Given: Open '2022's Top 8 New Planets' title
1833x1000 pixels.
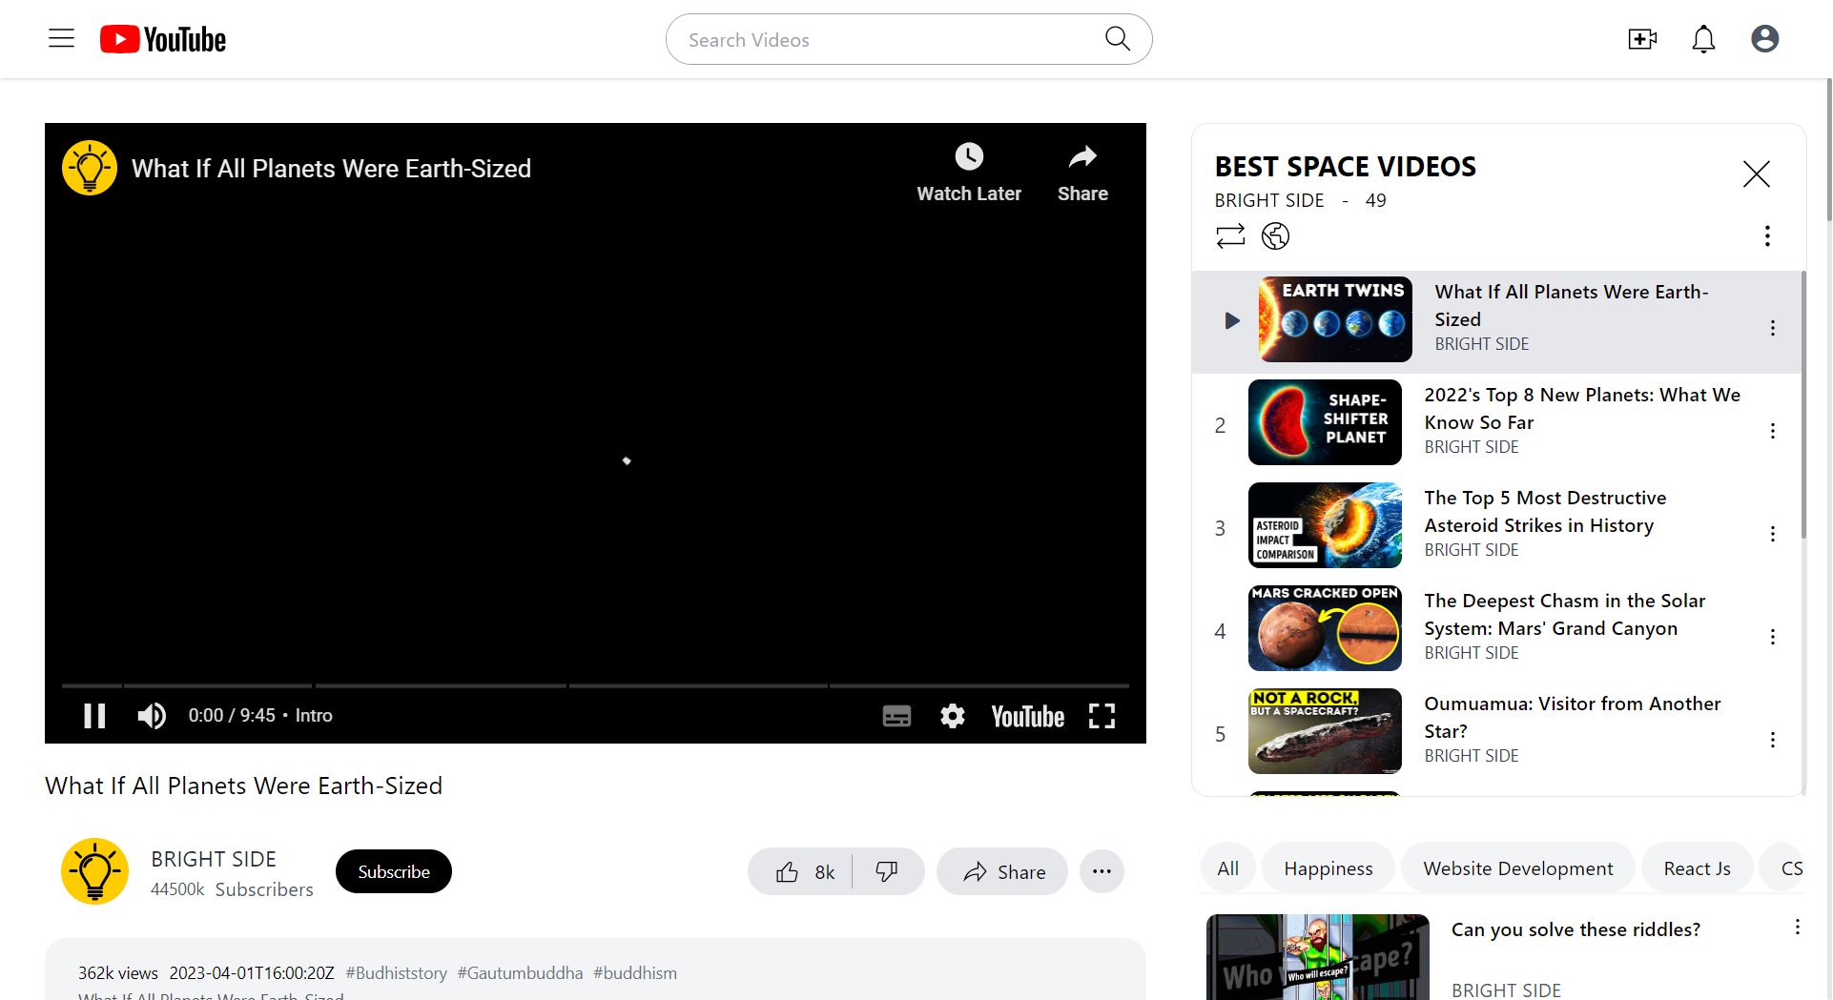Looking at the screenshot, I should (x=1582, y=408).
